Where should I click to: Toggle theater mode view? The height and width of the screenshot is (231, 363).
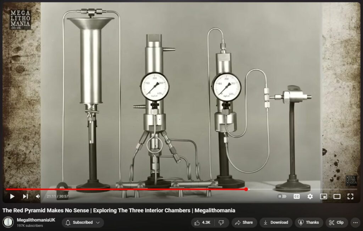337,196
